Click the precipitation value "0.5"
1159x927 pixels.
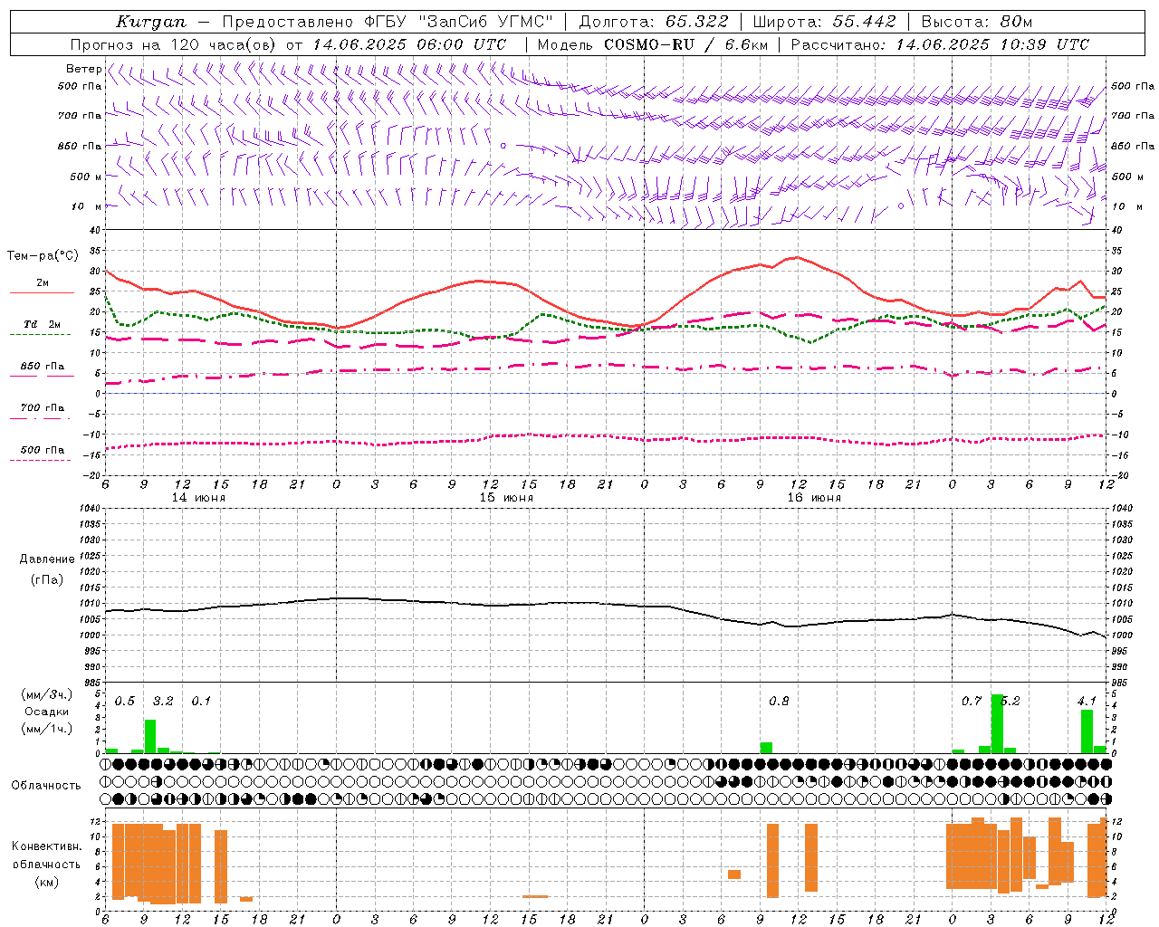125,702
